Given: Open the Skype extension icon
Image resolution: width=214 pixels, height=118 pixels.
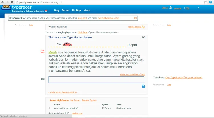Looking at the screenshot, I should (211, 2).
